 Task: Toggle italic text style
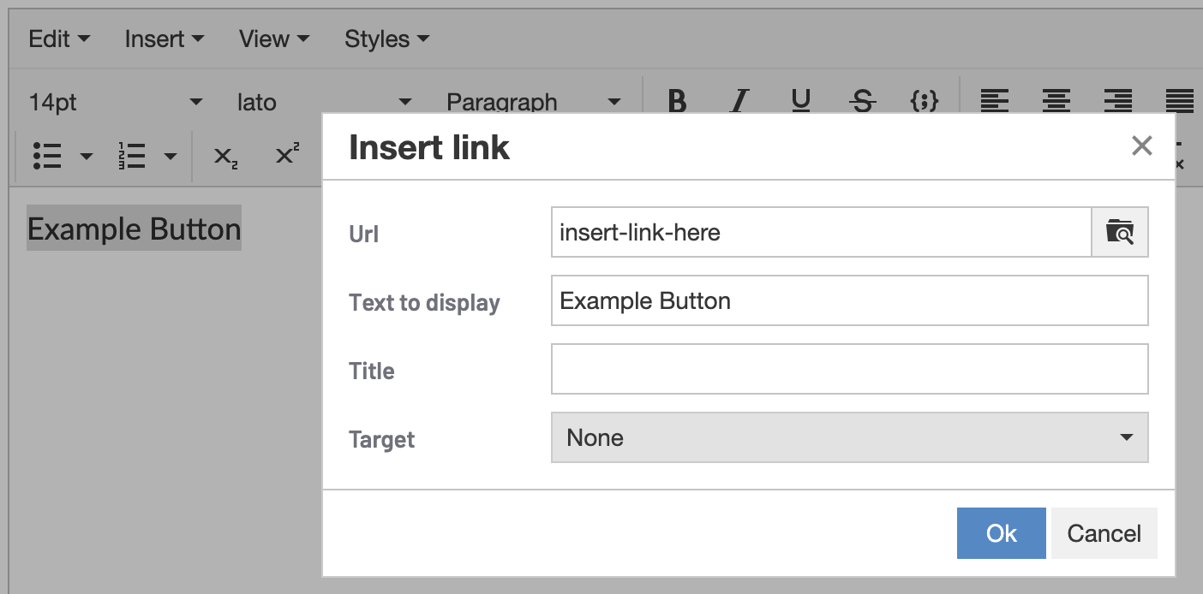point(739,102)
